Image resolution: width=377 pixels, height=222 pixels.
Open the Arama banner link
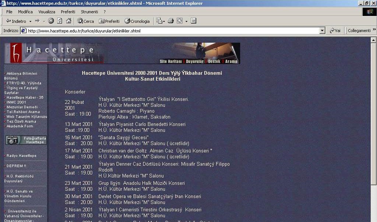(231, 61)
